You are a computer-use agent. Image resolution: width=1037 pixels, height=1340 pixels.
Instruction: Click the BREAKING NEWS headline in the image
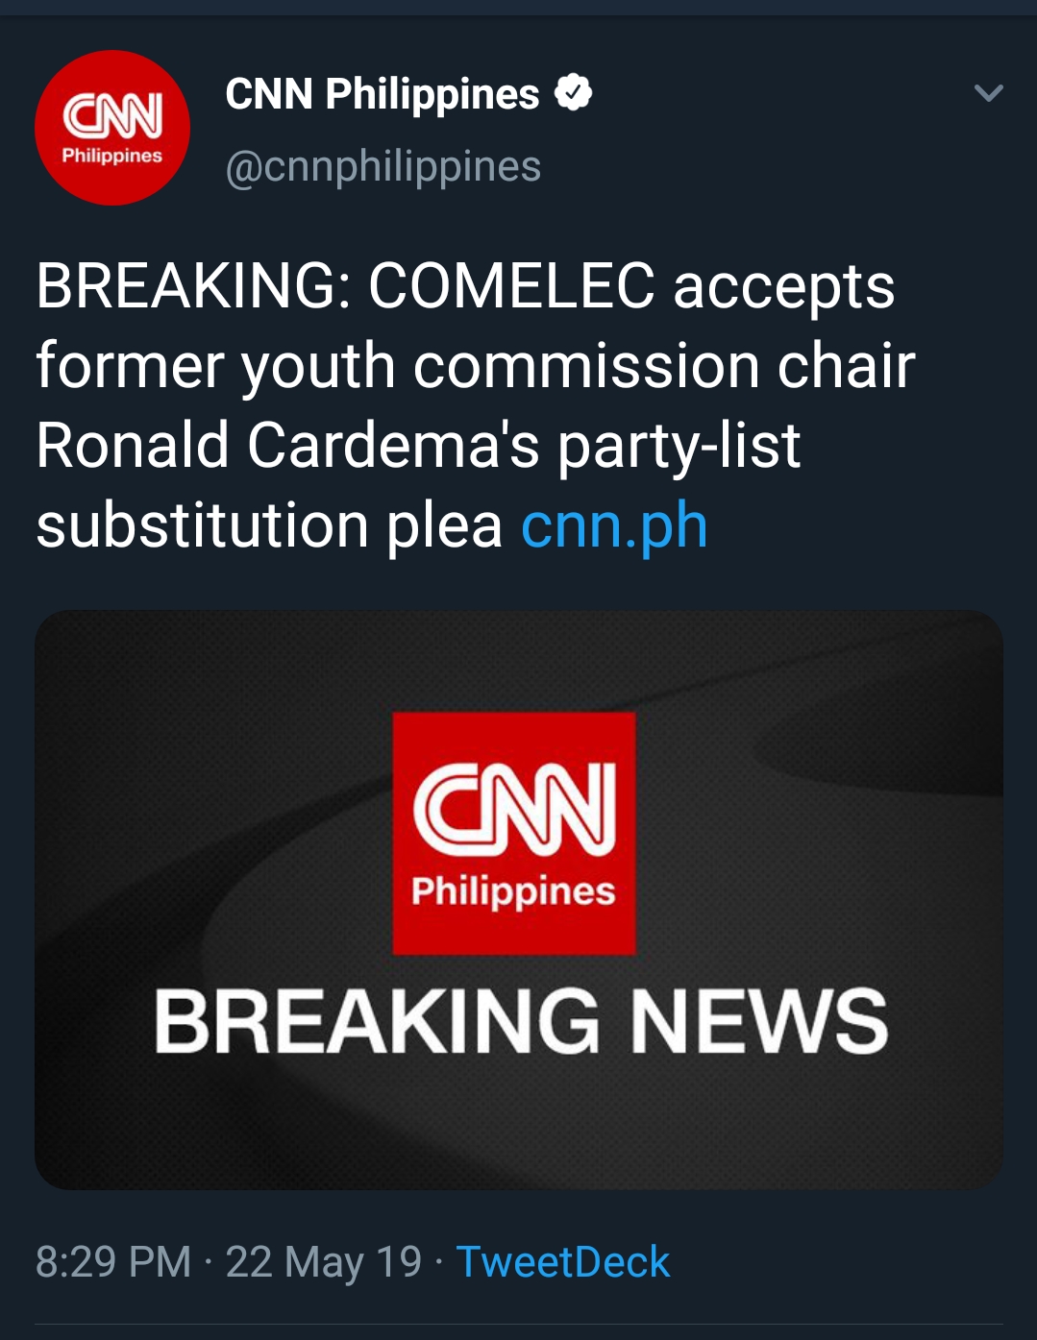[x=520, y=1022]
